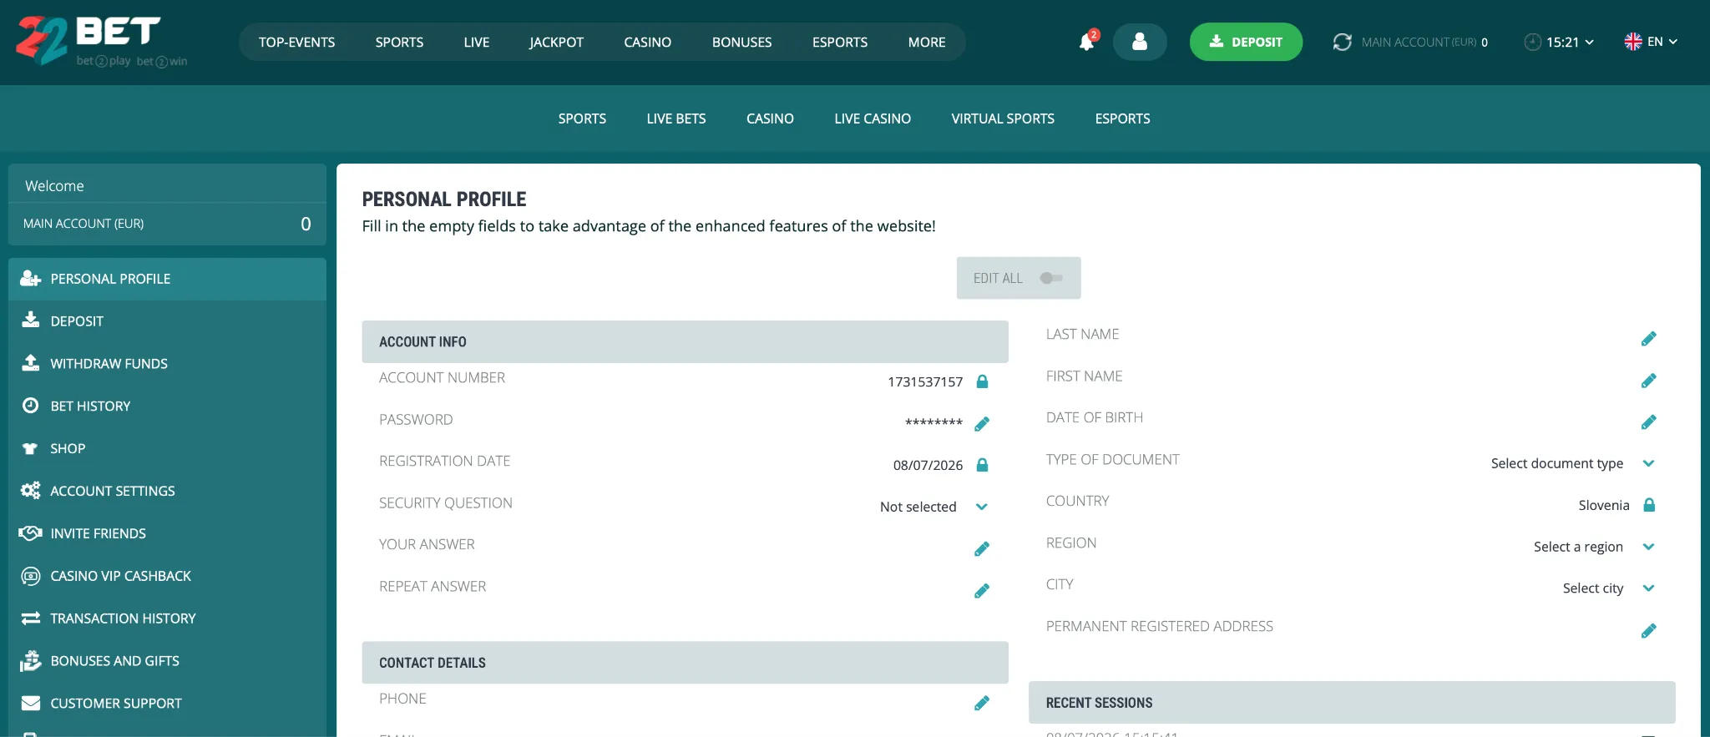Expand the 15:21 time dropdown
Viewport: 1710px width, 737px height.
[x=1589, y=42]
